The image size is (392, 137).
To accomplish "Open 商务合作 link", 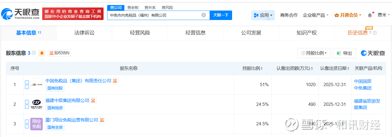I will coord(289,15).
